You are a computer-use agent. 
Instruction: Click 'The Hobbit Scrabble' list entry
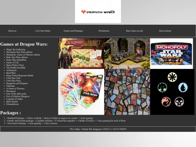pos(16,68)
